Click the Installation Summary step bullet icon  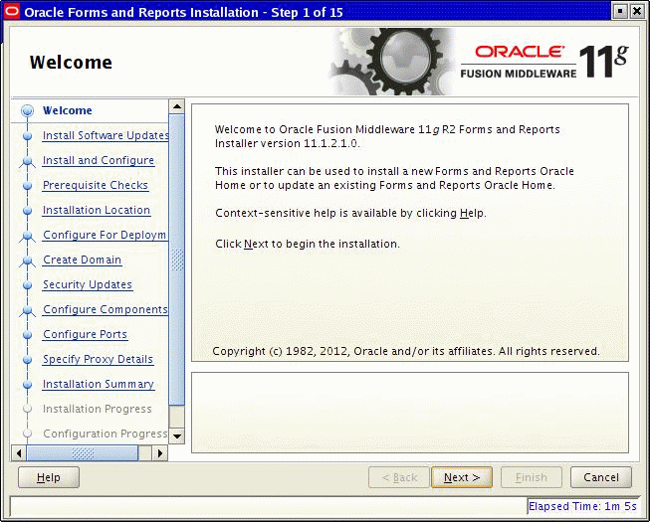coord(27,384)
